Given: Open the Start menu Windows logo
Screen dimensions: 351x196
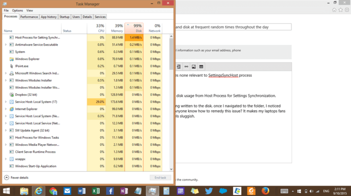Looking at the screenshot, I should (x=6, y=191).
